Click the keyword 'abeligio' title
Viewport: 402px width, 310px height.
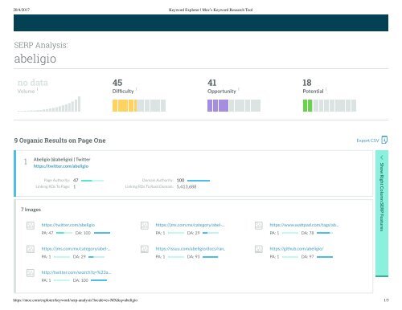35,59
